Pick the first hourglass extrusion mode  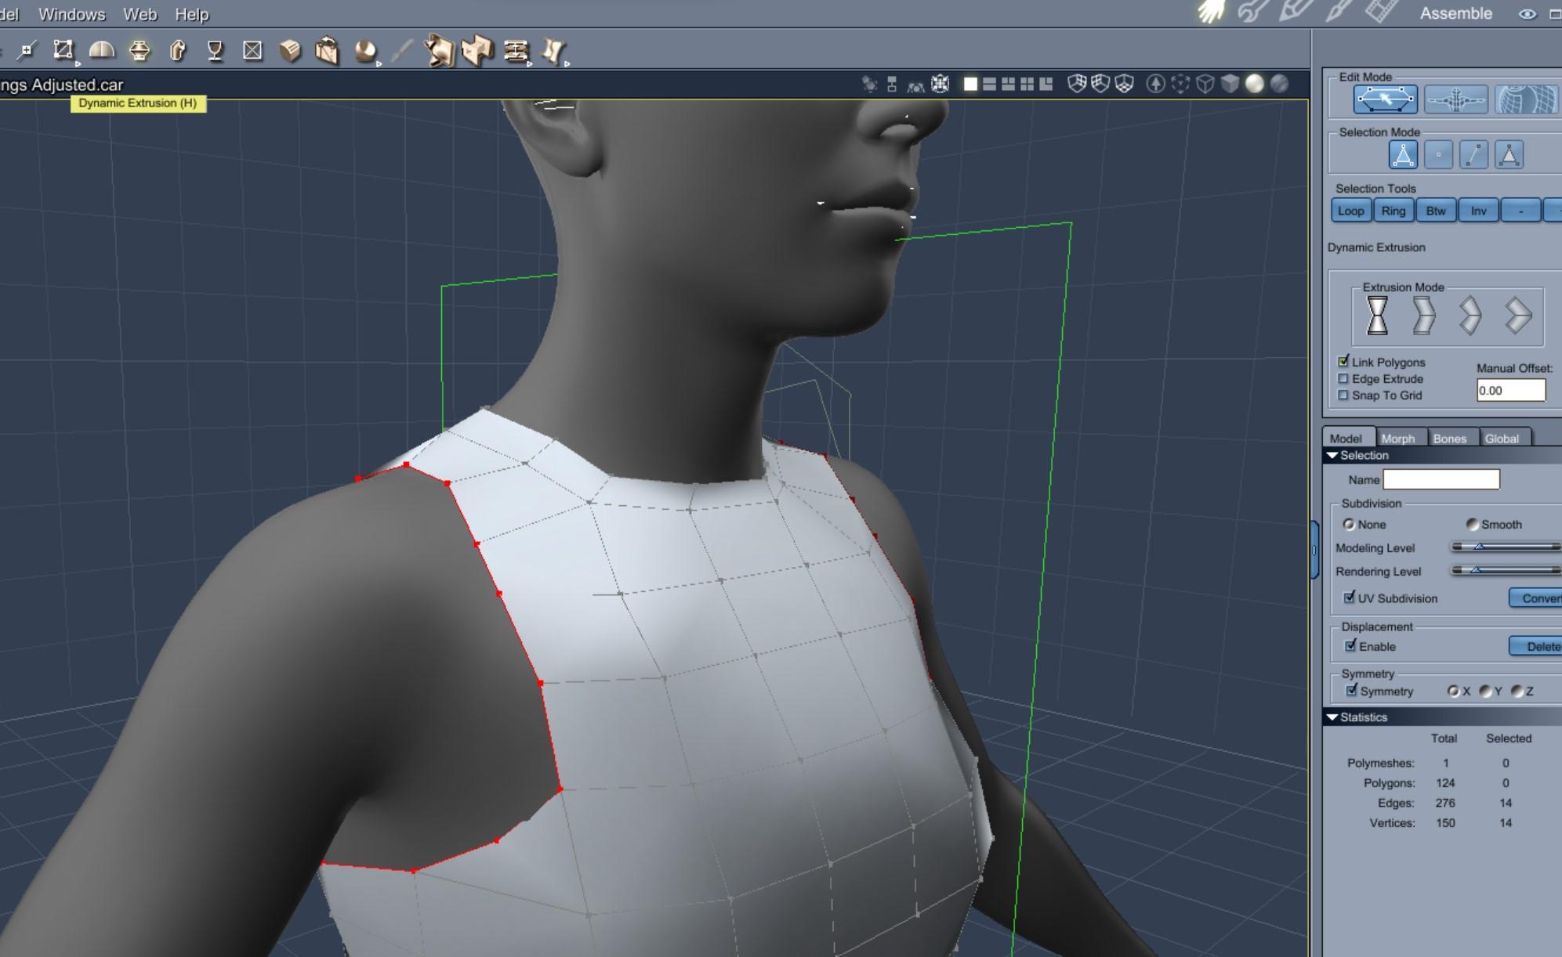pos(1377,316)
